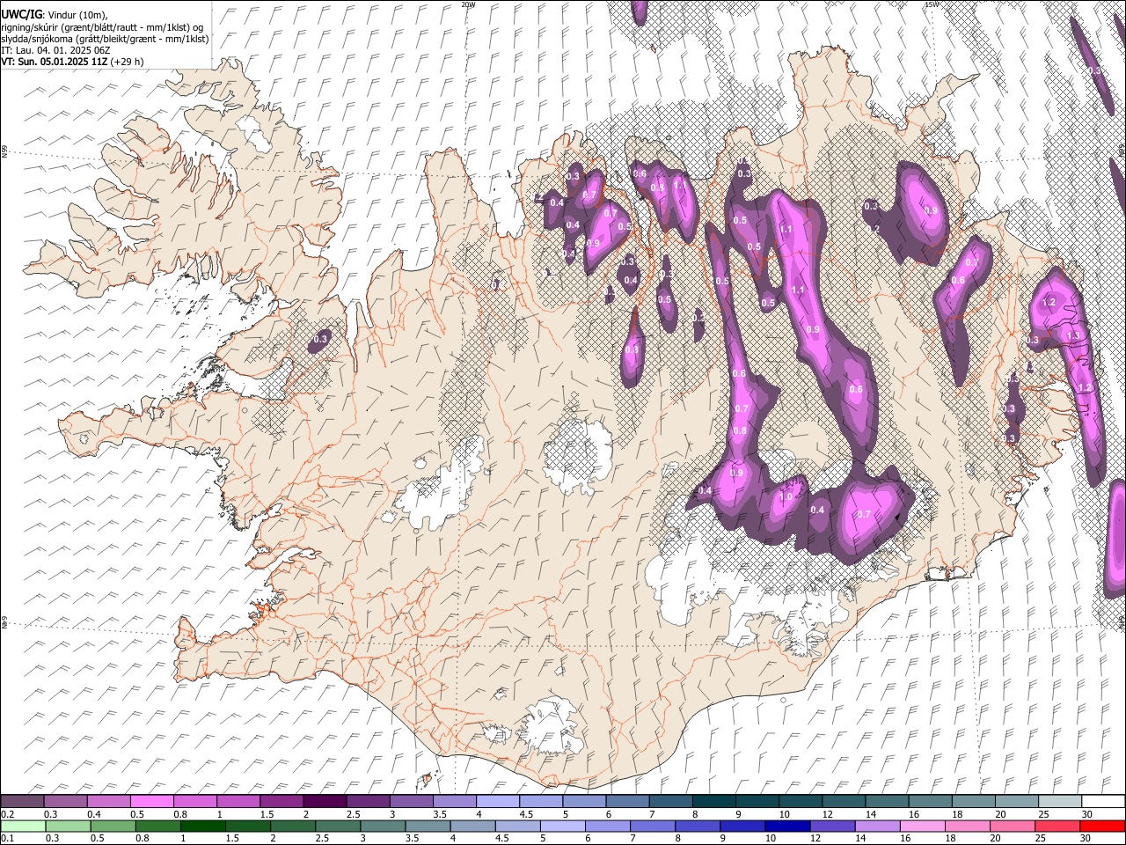
Task: Pick the dark green 1 swatch in the bottom scale
Action: pos(203,826)
